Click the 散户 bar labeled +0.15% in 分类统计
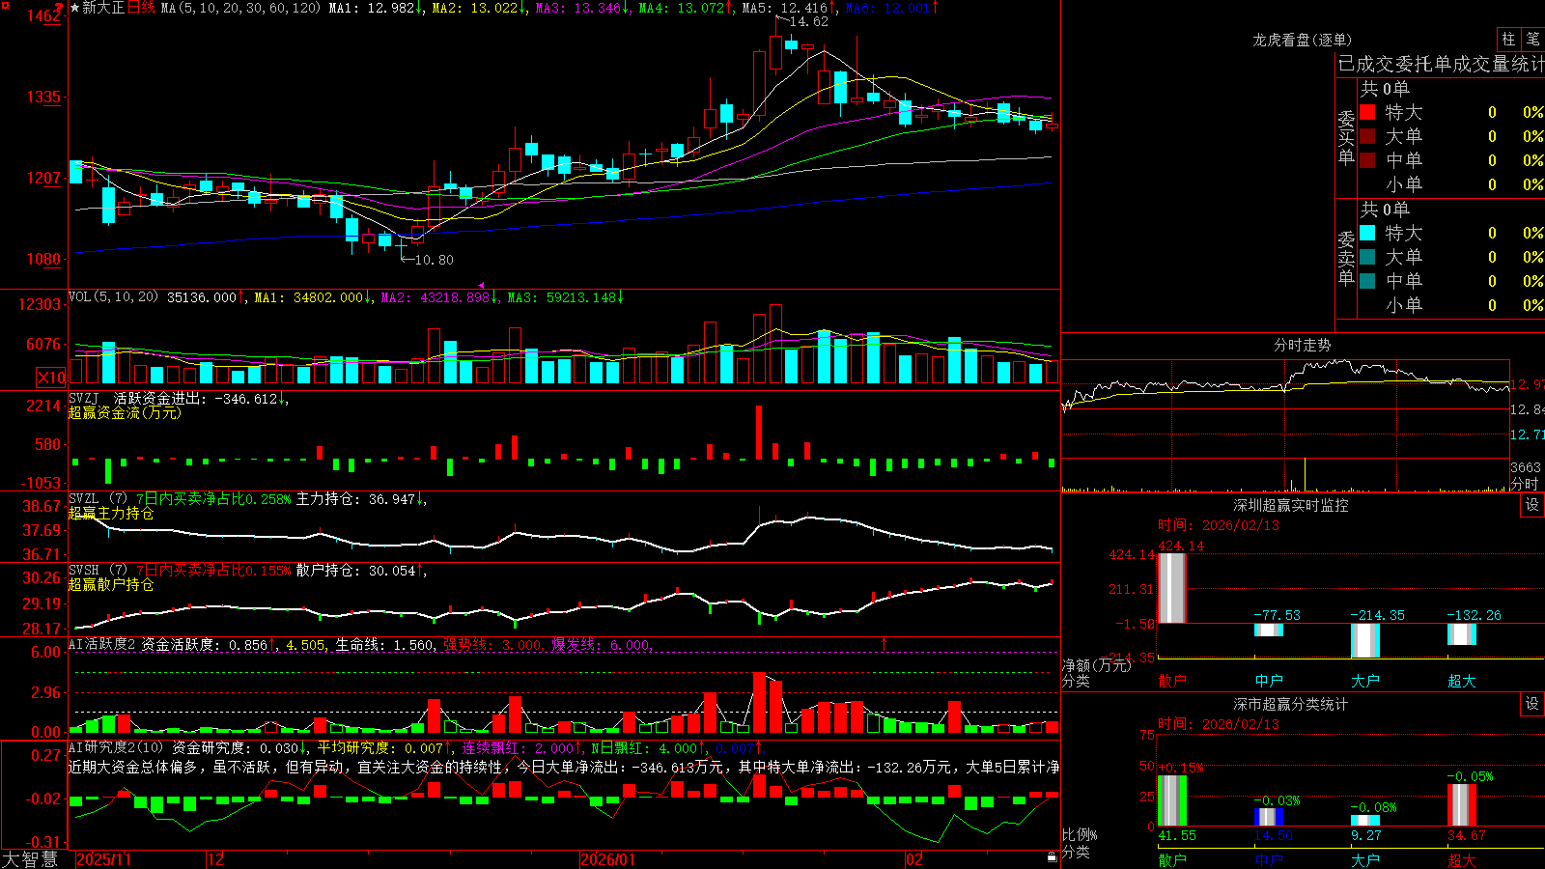 (x=1172, y=800)
